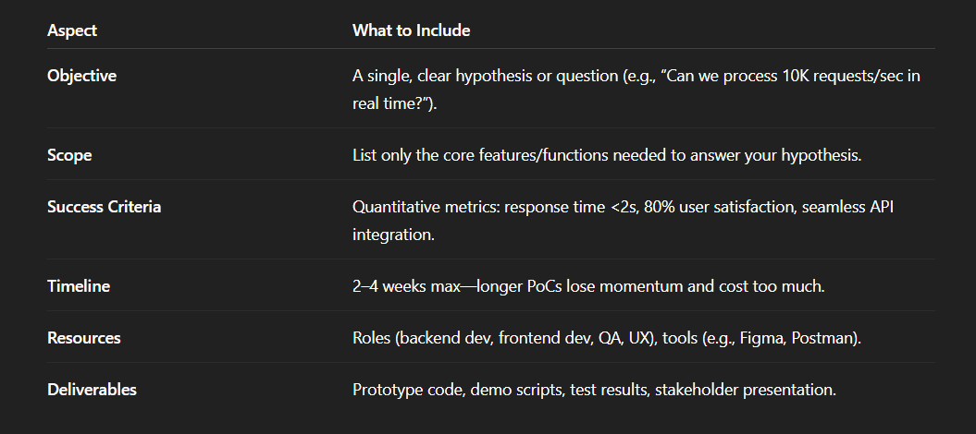Image resolution: width=976 pixels, height=434 pixels.
Task: Click the Scope description listing core features
Action: [x=606, y=155]
